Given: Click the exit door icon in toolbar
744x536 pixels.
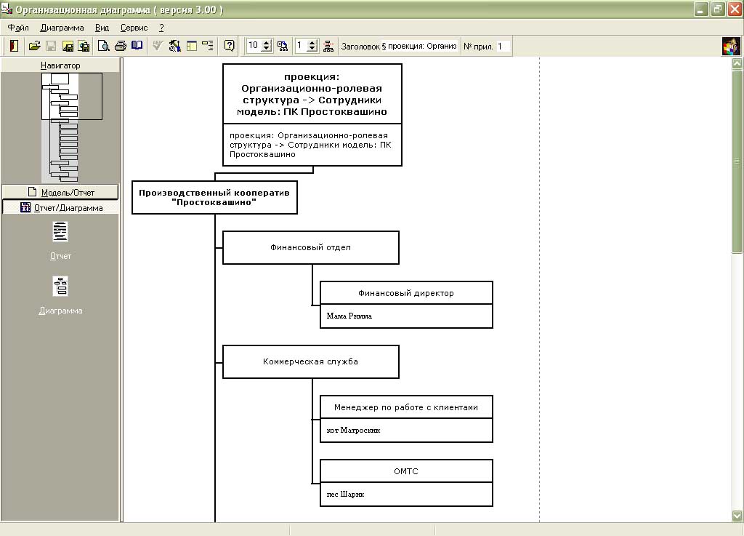Looking at the screenshot, I should coord(14,46).
